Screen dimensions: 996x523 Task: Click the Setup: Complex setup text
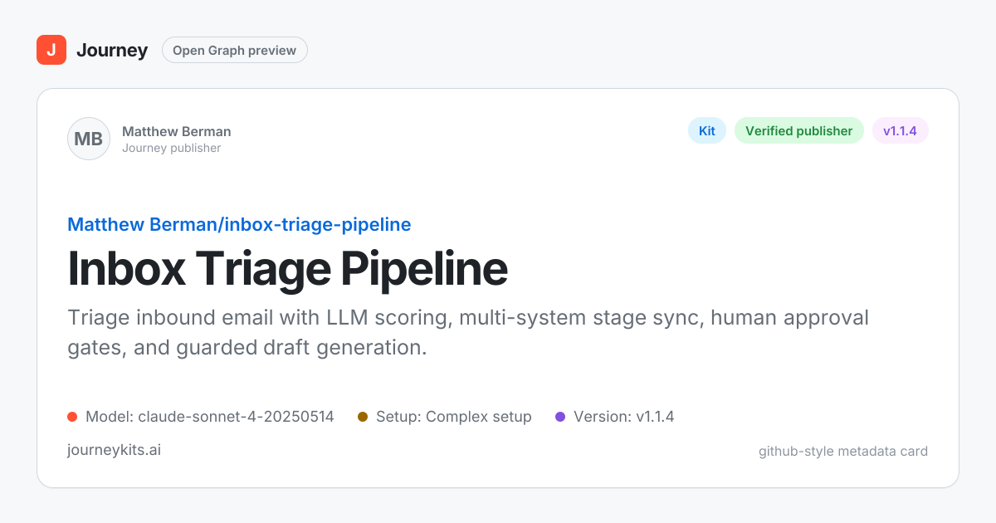[x=454, y=417]
